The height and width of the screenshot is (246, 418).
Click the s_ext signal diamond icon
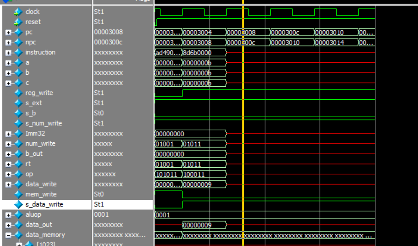(18, 103)
